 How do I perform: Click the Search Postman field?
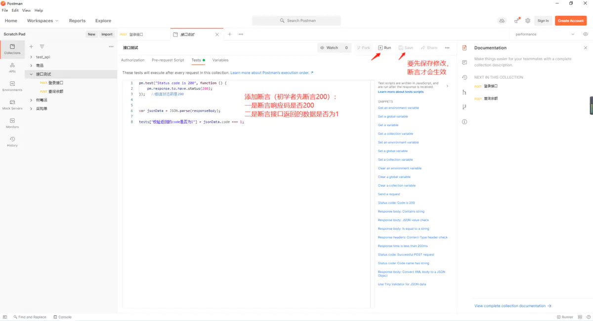(x=296, y=21)
